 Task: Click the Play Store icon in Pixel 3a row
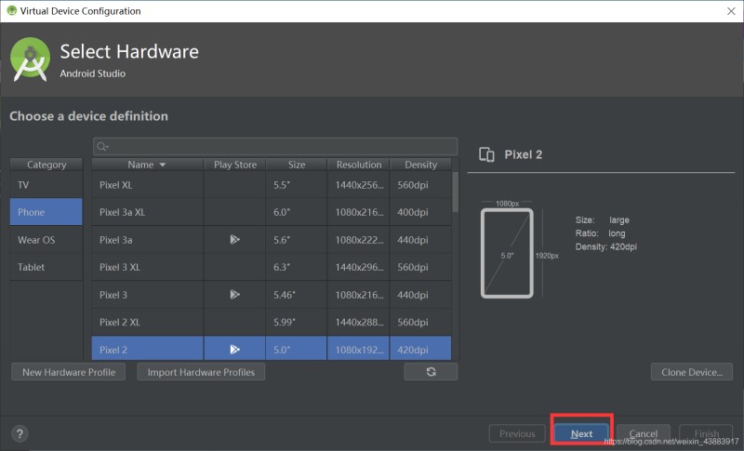tap(234, 240)
